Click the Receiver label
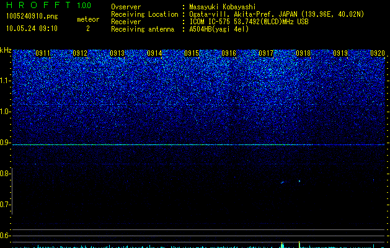390x248 pixels. (x=126, y=22)
